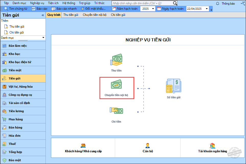This screenshot has width=246, height=164.
Task: Switch to the Thu tiền gửi tab
Action: 71,15
